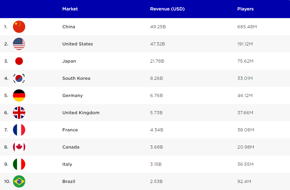Viewport: 290px width, 190px height.
Task: Select the Japan market name
Action: [69, 61]
